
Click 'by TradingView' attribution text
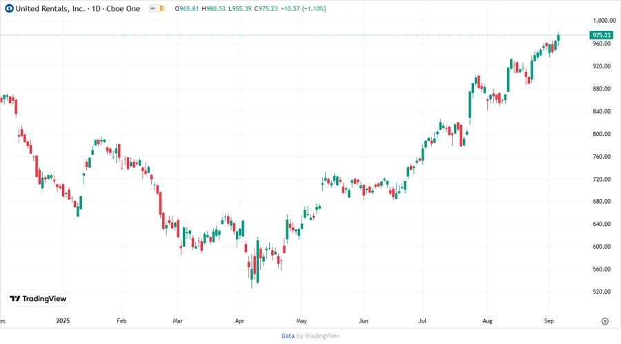click(x=318, y=336)
